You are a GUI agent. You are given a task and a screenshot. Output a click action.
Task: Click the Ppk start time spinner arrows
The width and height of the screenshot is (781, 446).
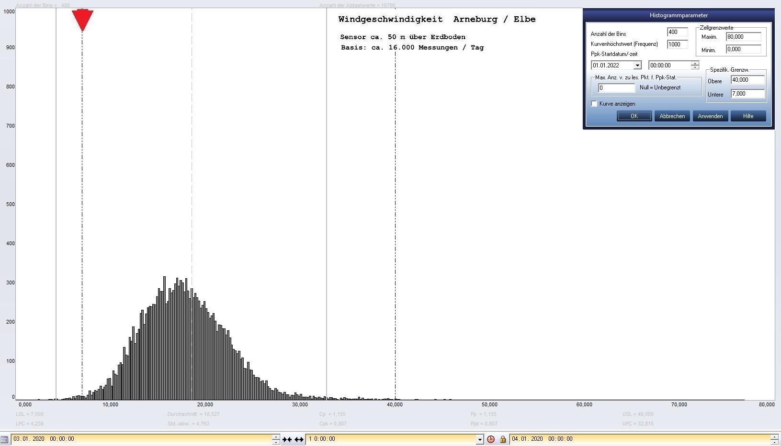pyautogui.click(x=695, y=65)
